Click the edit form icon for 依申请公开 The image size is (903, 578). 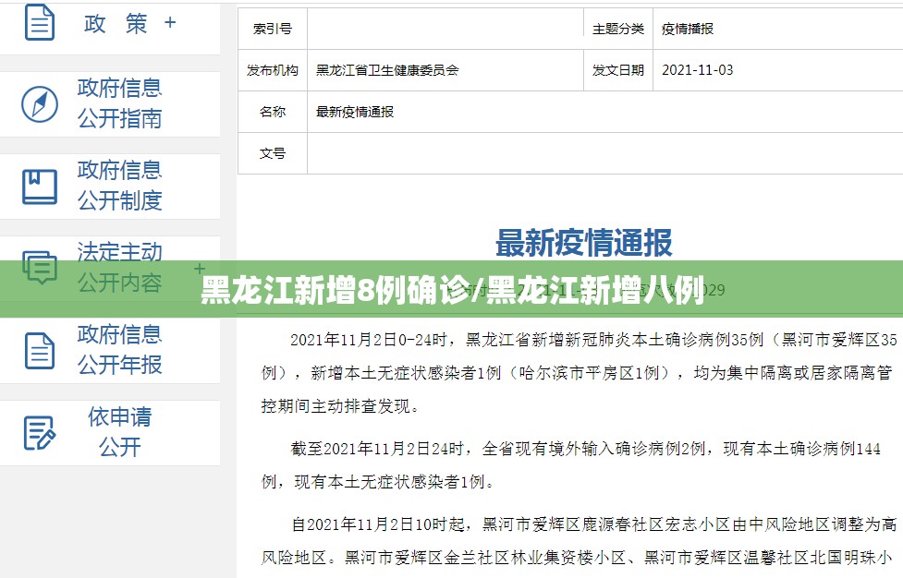click(40, 432)
